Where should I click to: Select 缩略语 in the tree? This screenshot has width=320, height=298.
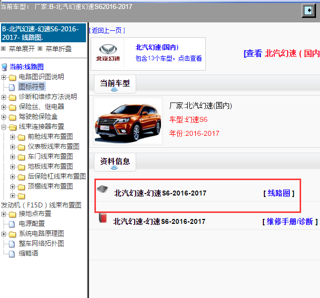point(28,253)
